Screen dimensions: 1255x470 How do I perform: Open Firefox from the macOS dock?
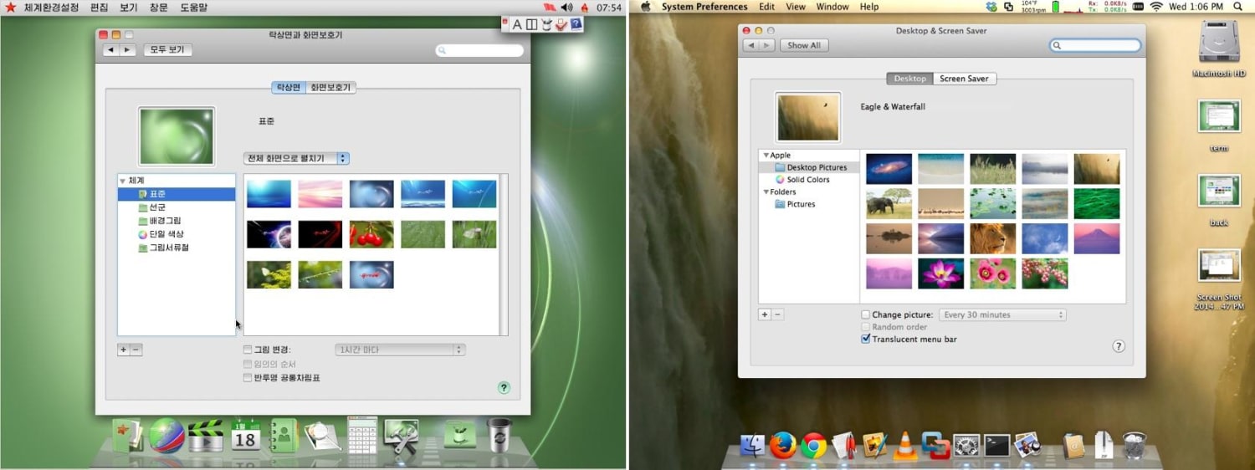[782, 445]
